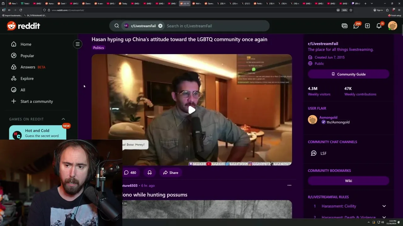Image resolution: width=403 pixels, height=226 pixels.
Task: Click the browser Sign in button
Action: pos(378,10)
